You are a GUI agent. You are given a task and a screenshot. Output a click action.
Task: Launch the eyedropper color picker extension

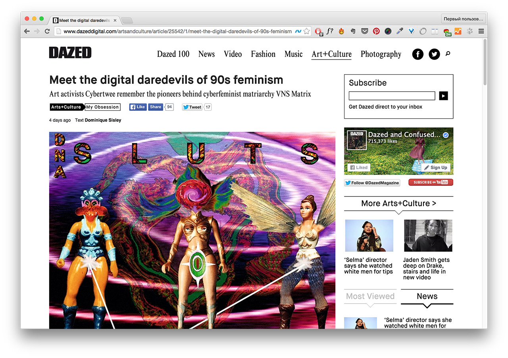(400, 31)
